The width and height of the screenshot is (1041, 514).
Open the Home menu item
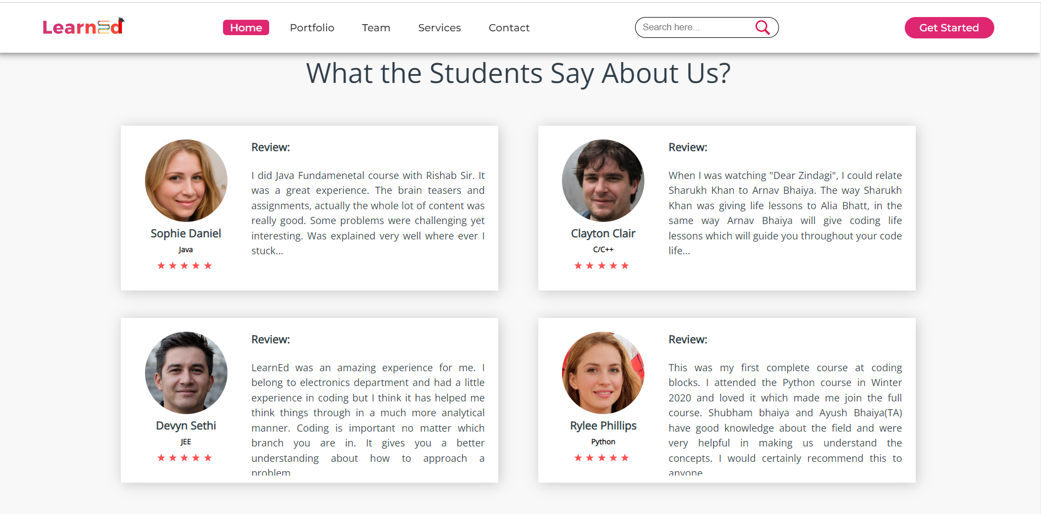click(x=246, y=27)
